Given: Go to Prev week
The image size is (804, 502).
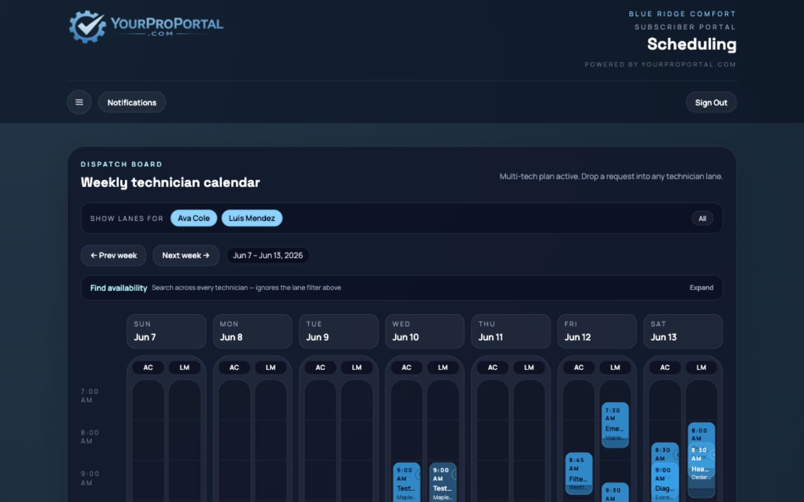Looking at the screenshot, I should tap(113, 255).
